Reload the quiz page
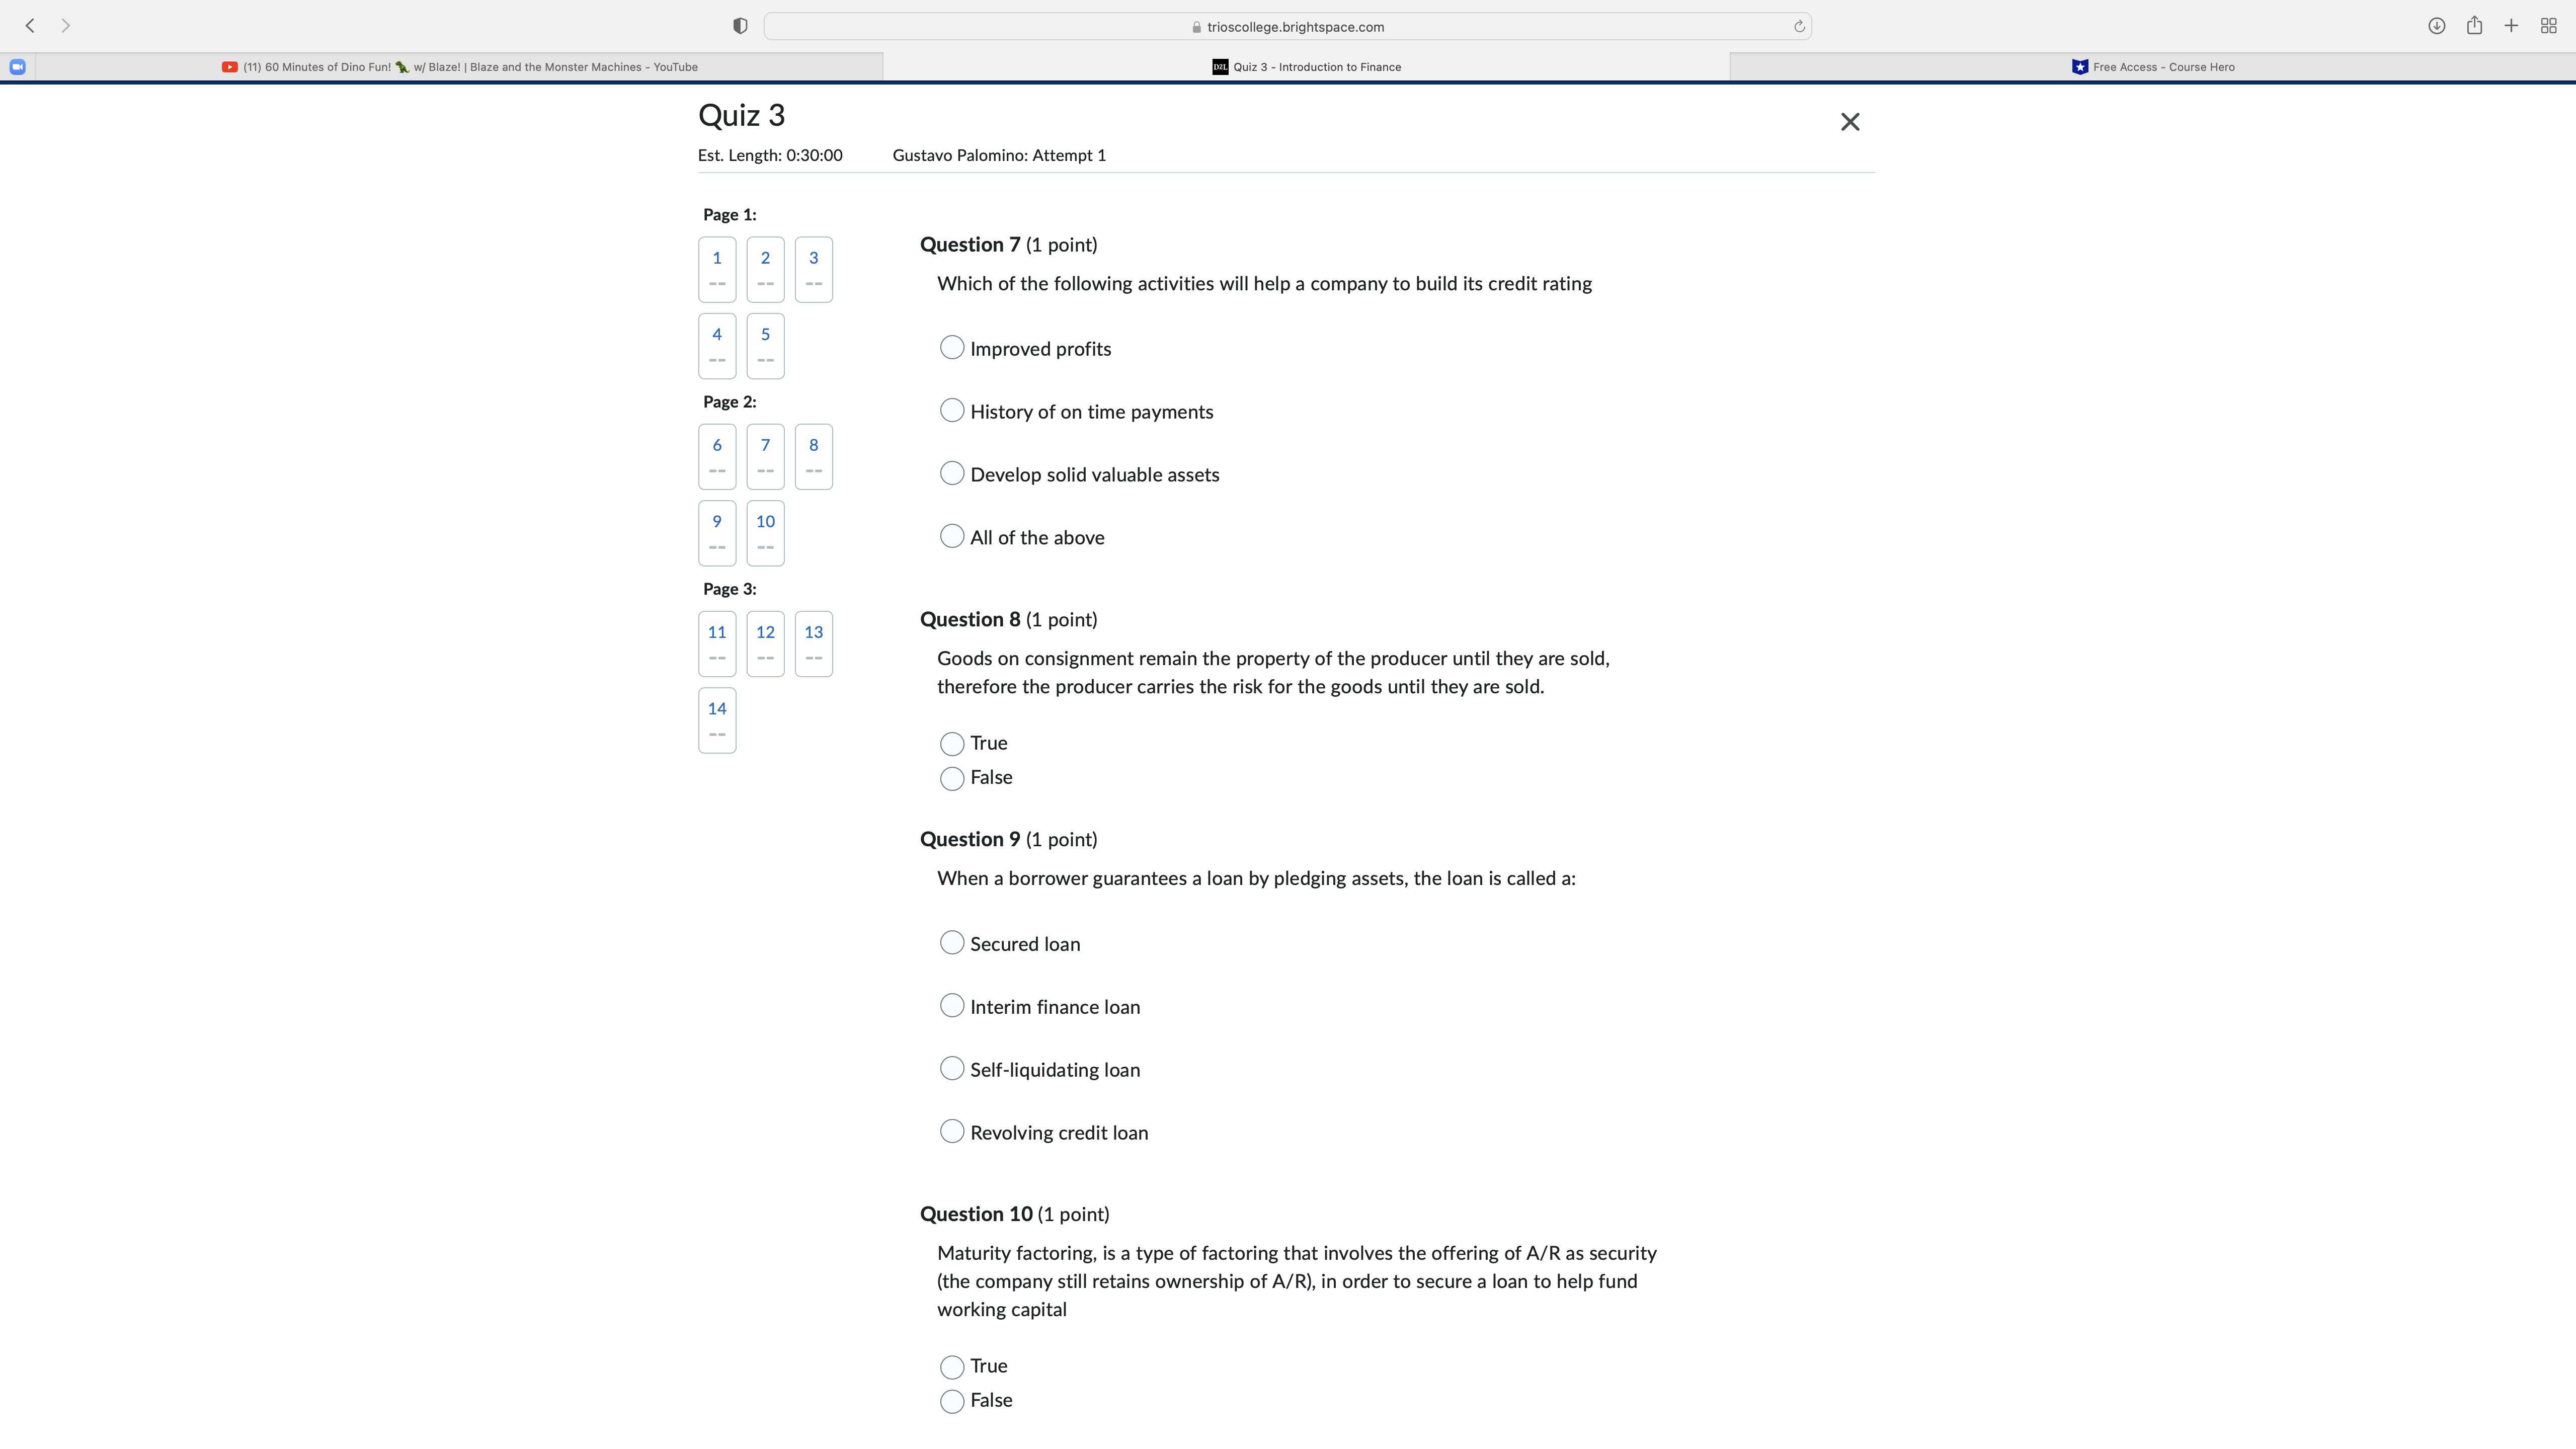The height and width of the screenshot is (1449, 2576). click(1798, 25)
